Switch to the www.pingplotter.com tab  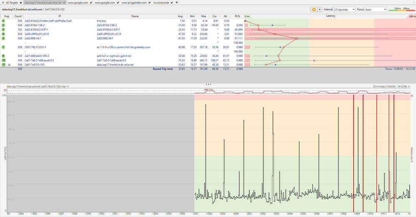(133, 2)
